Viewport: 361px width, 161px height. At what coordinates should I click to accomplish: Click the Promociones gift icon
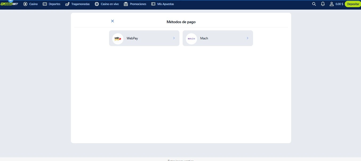point(126,4)
